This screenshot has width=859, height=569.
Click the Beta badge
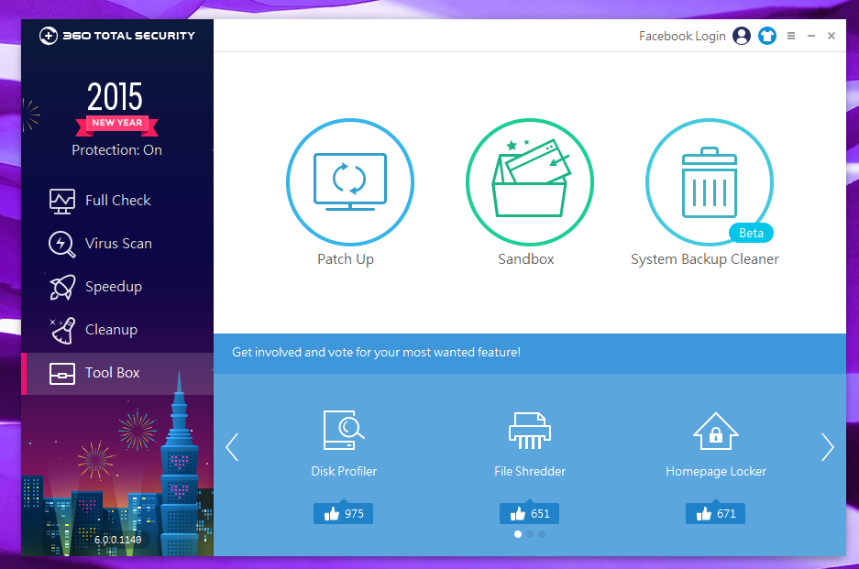click(751, 233)
